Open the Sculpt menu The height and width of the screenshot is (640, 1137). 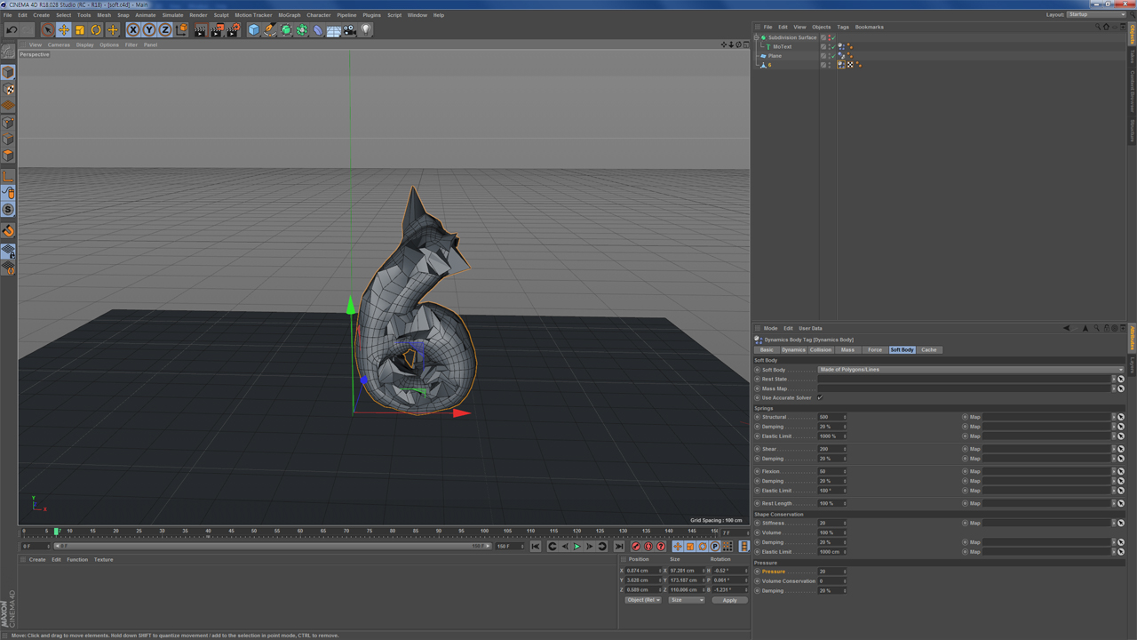pos(221,15)
